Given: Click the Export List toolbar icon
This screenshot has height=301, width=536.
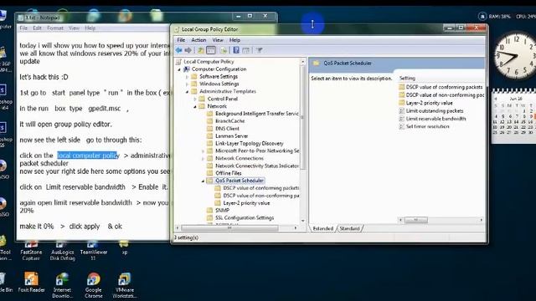Looking at the screenshot, I should pos(224,50).
